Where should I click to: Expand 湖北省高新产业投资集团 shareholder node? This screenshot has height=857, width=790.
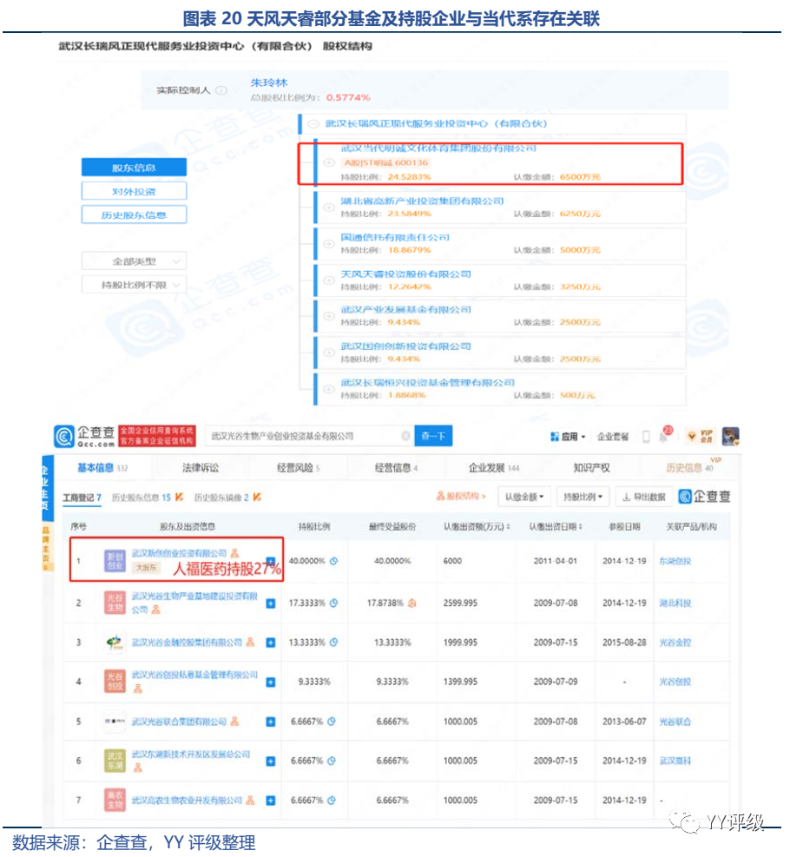pyautogui.click(x=329, y=208)
